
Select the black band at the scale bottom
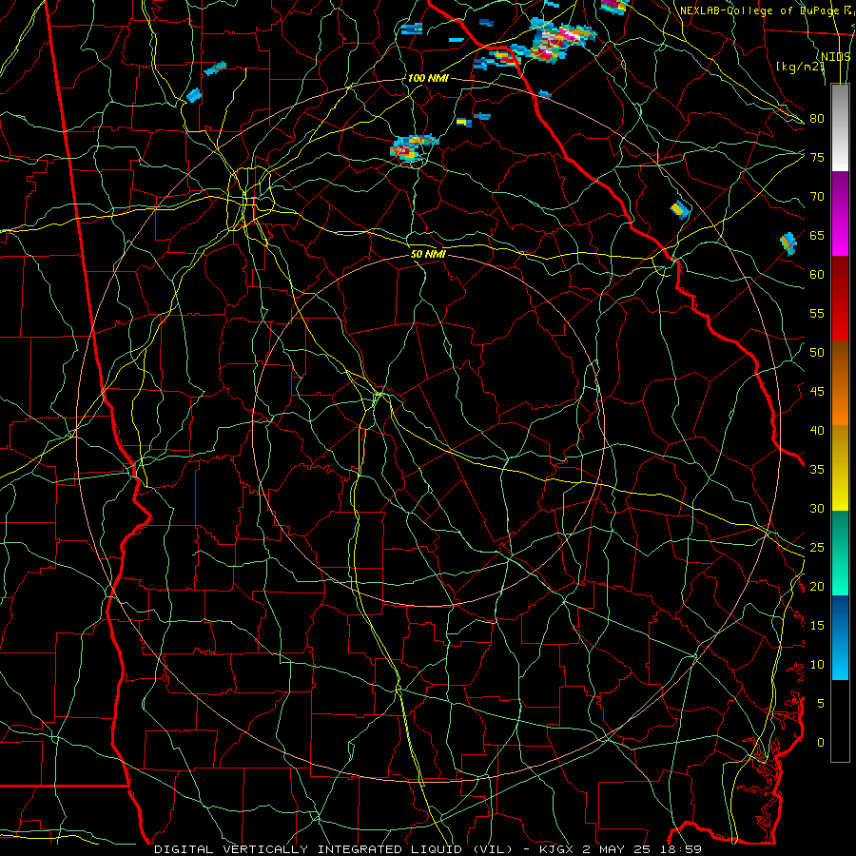(840, 721)
